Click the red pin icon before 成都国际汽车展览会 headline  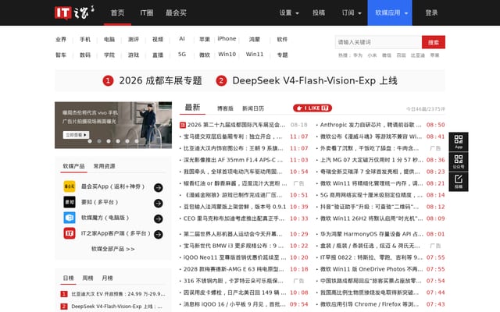click(x=183, y=125)
